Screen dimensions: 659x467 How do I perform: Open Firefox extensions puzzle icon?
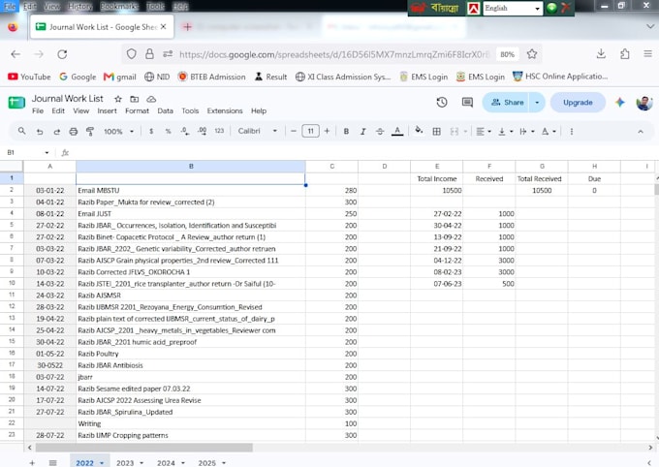(x=625, y=54)
